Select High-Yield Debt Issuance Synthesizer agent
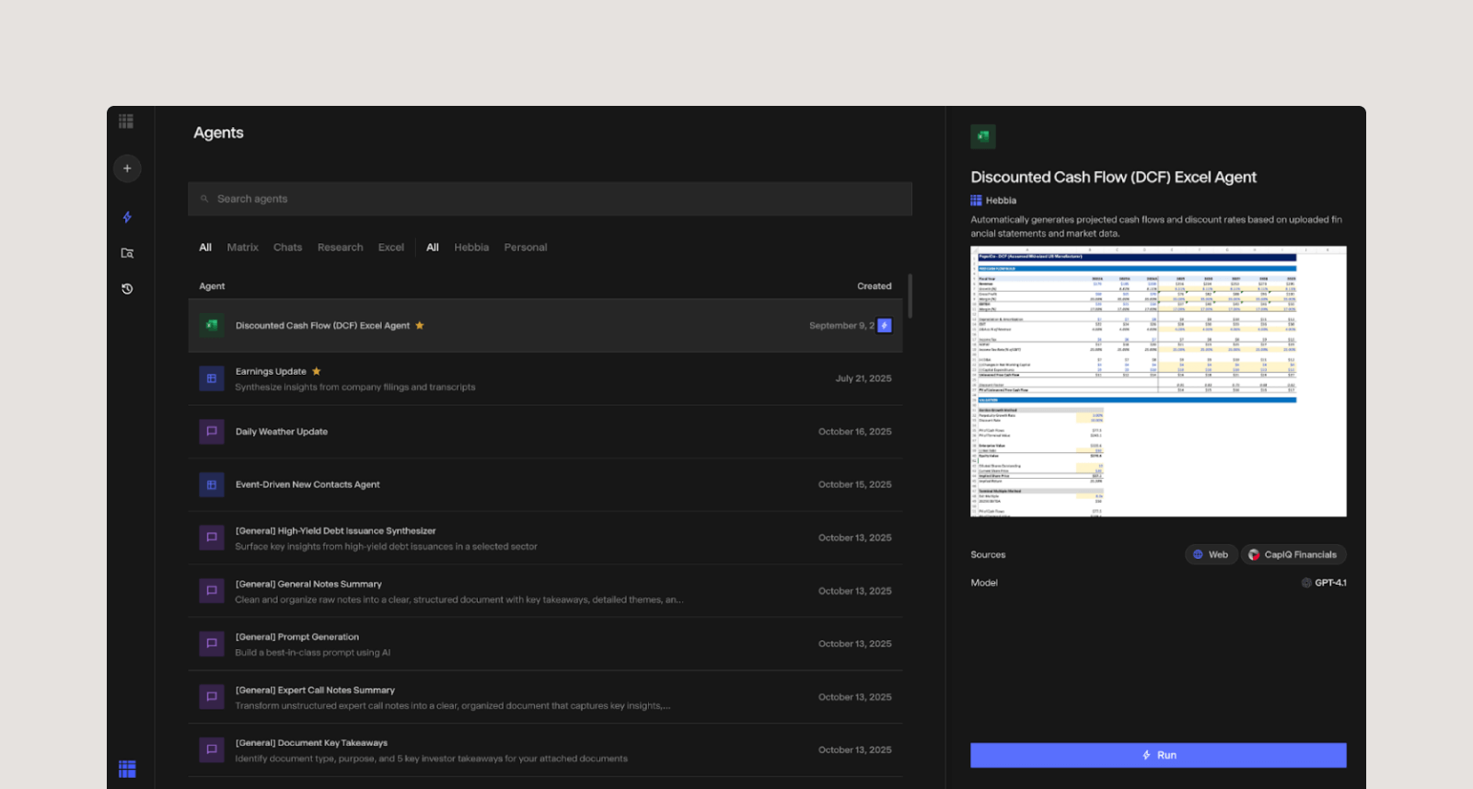Screen dimensions: 1473x789 click(x=545, y=538)
